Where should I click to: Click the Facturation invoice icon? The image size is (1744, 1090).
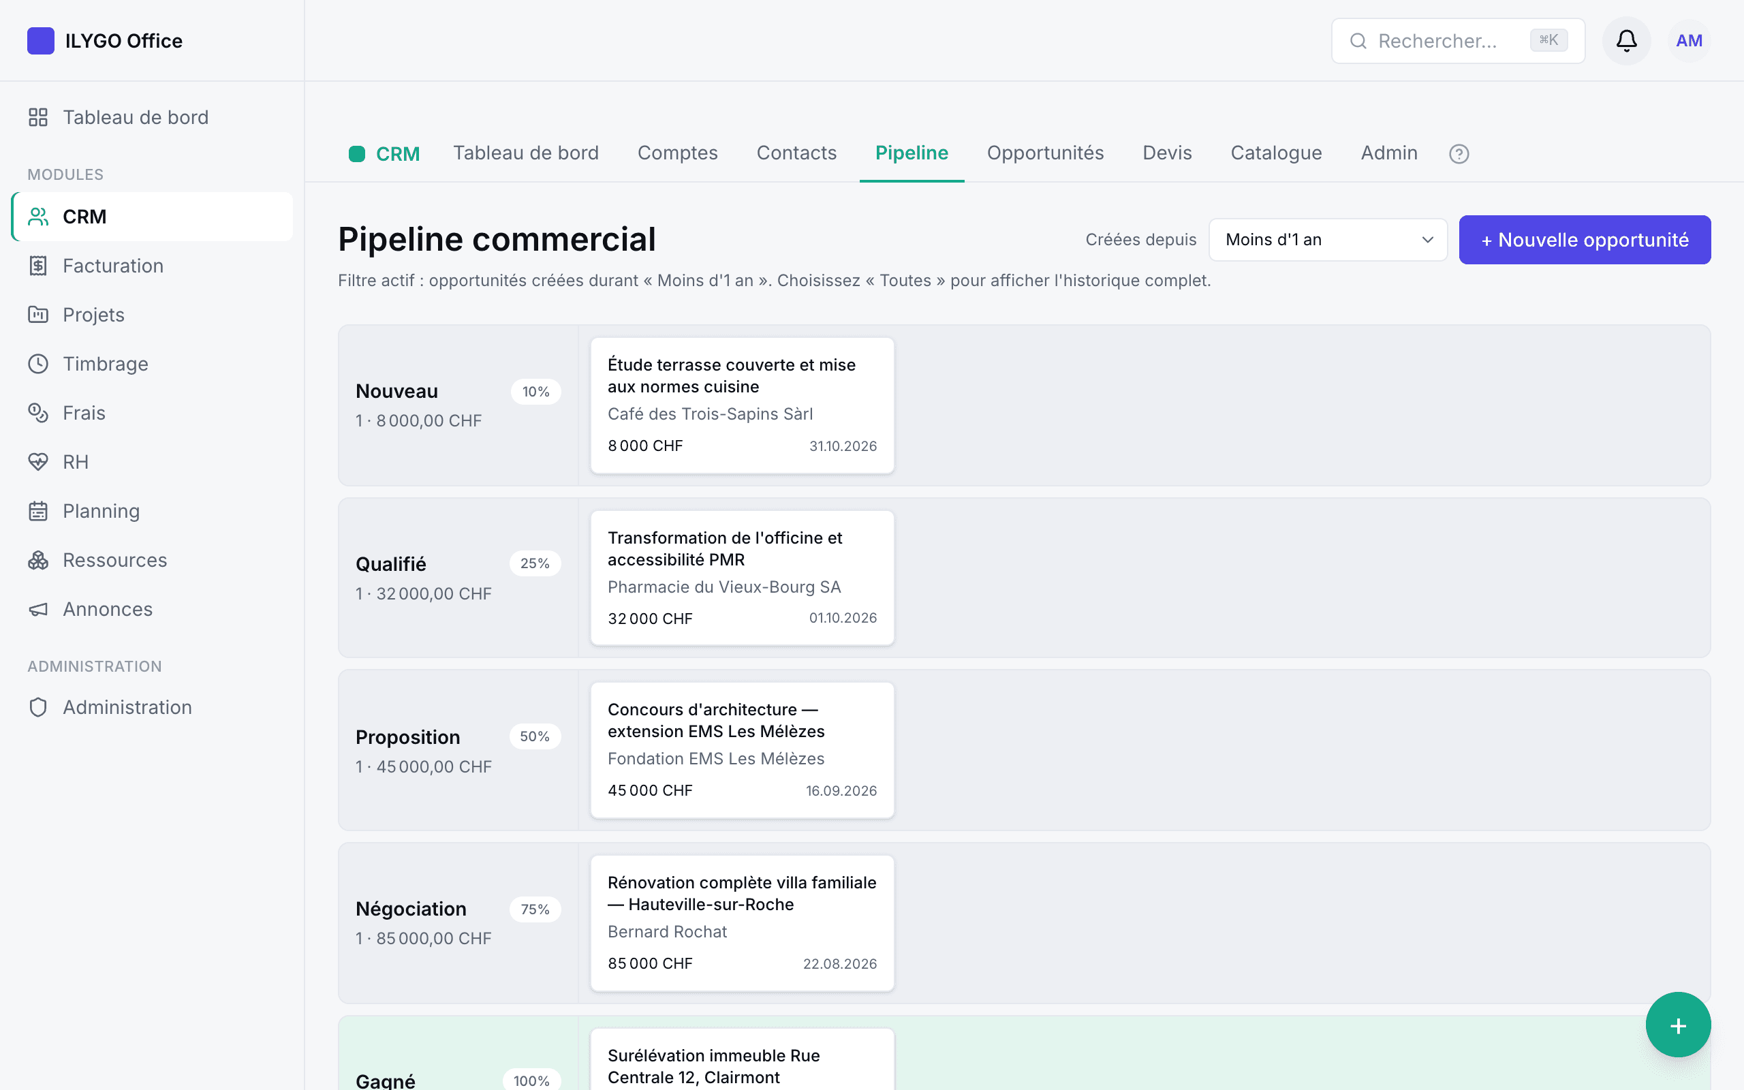coord(38,265)
